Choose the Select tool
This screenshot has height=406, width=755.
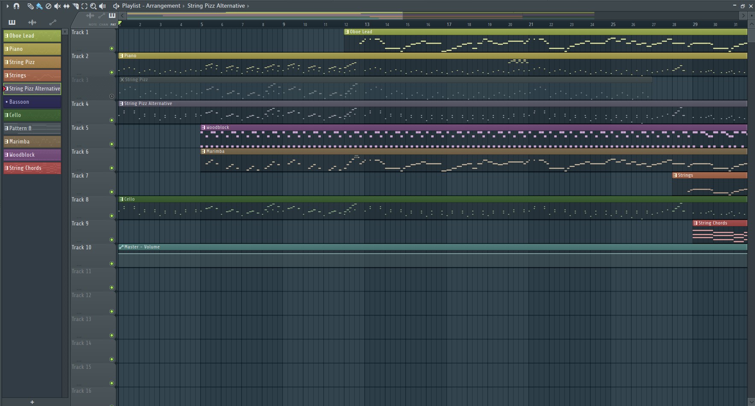pos(84,6)
